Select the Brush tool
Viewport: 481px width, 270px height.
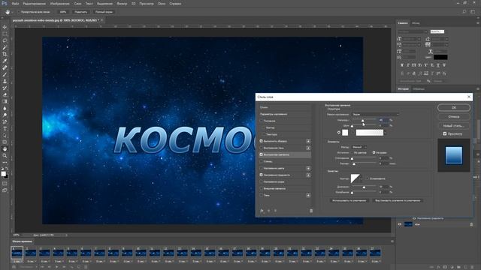click(5, 74)
